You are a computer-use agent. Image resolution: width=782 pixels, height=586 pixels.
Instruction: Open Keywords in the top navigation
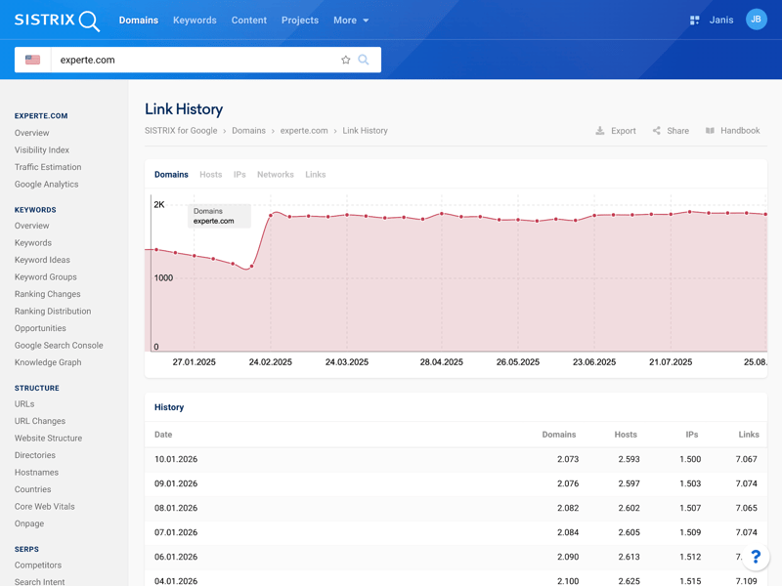coord(195,21)
